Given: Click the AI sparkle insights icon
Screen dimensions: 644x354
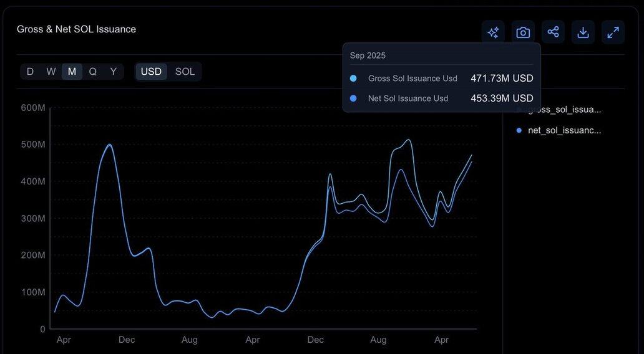Looking at the screenshot, I should [493, 32].
